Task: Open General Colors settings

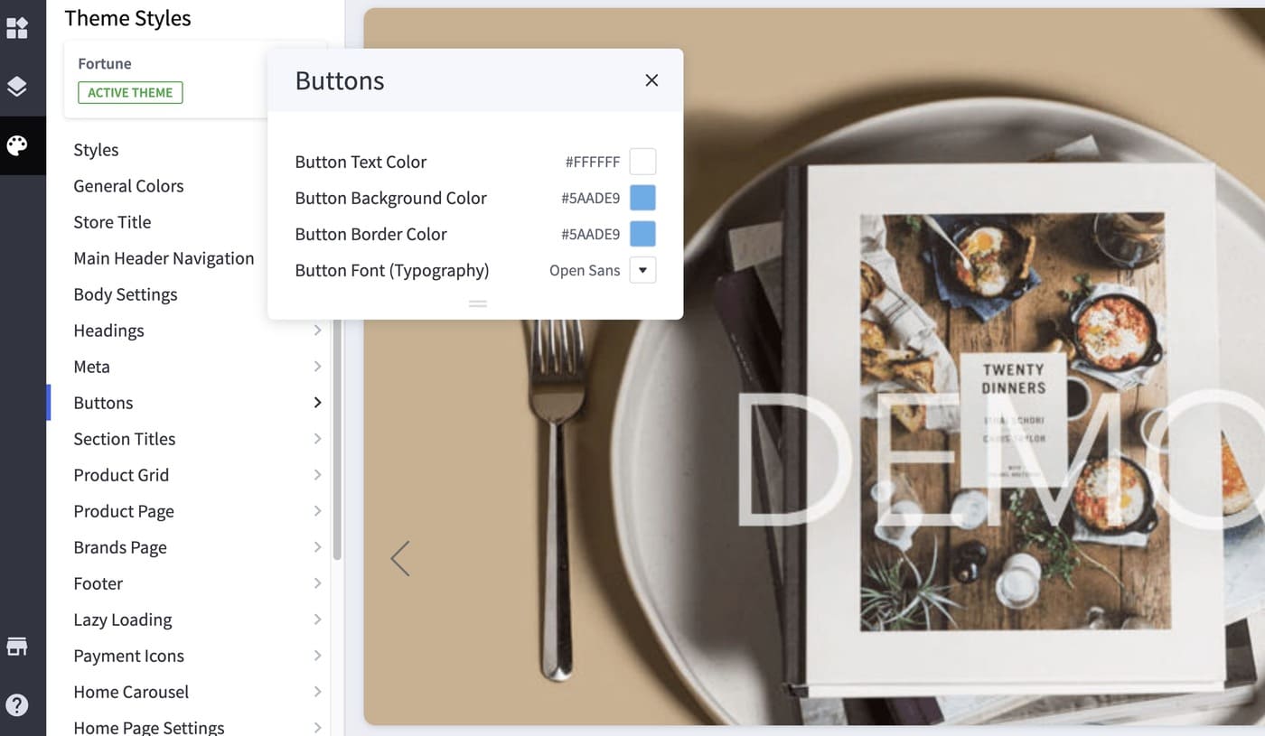Action: [x=128, y=186]
